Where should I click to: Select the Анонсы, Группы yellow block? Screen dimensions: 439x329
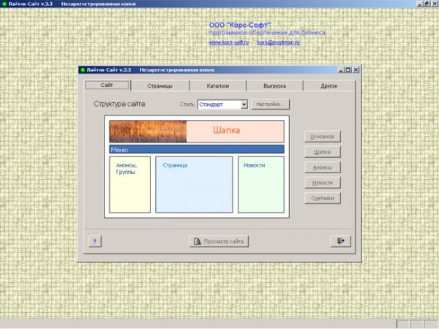point(130,185)
